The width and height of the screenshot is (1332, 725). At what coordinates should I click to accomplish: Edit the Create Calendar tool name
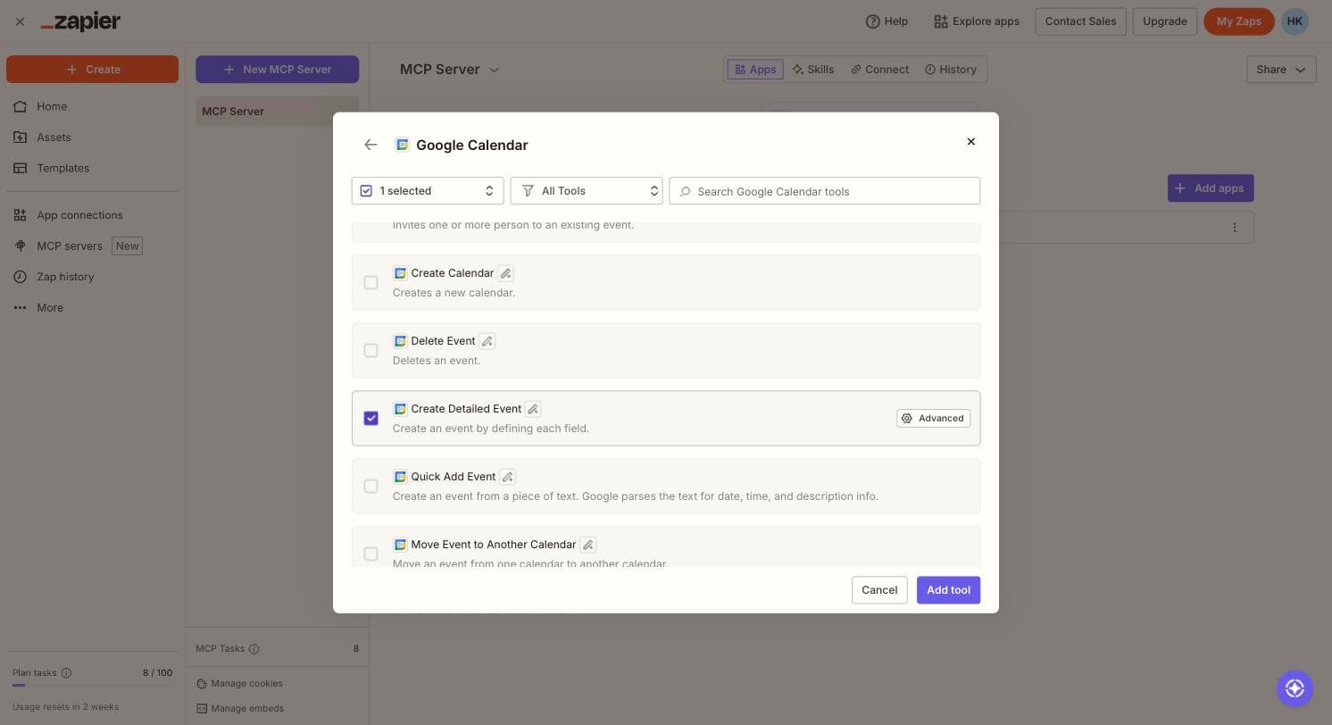506,273
